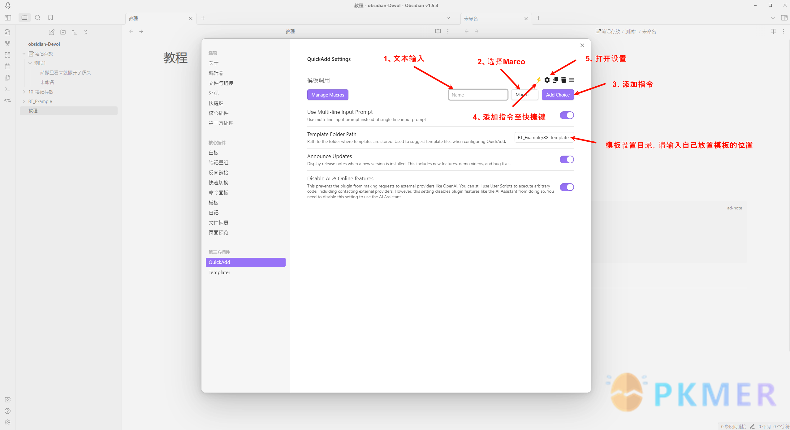Turn off the Announce Updates toggle
Screen dimensions: 790x430
(x=567, y=160)
